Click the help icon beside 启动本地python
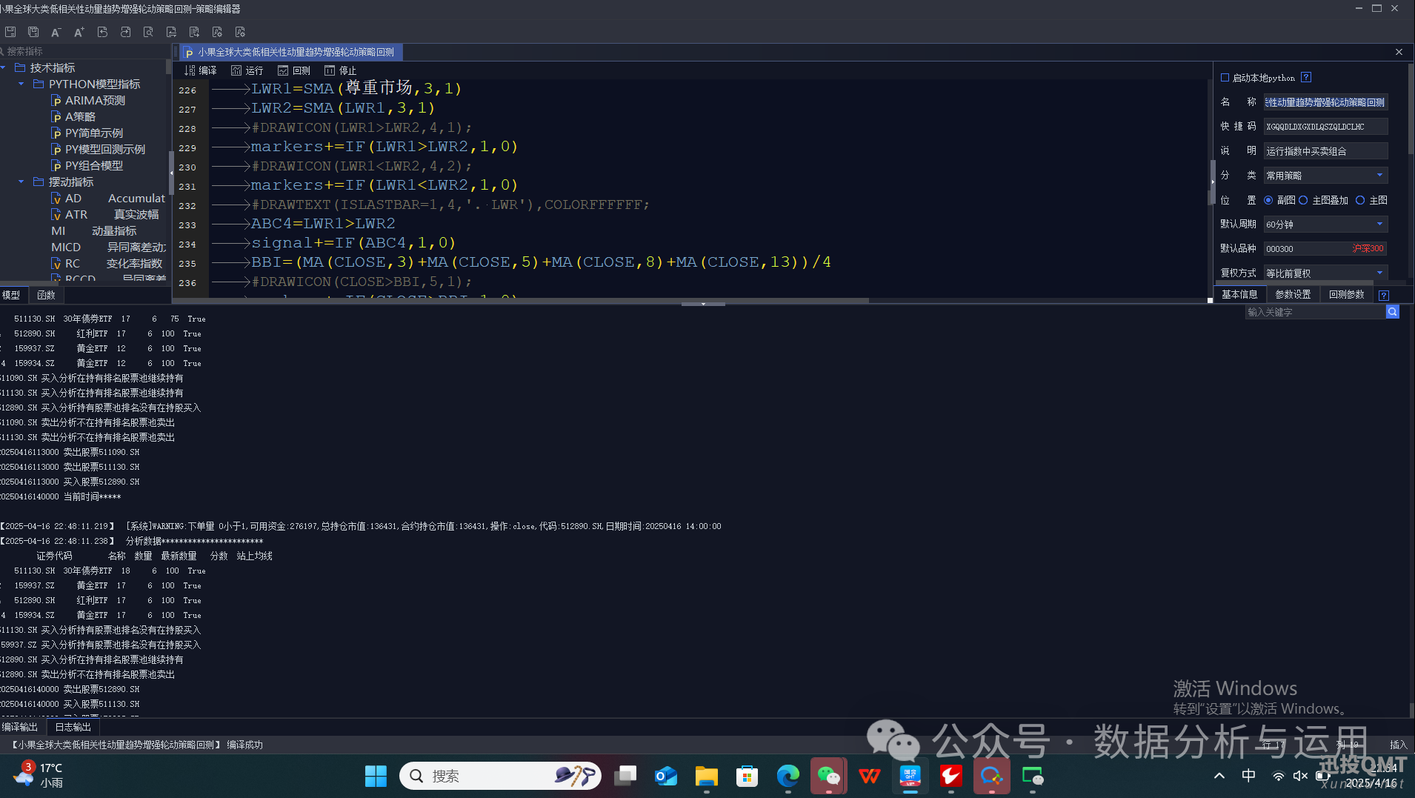Screen dimensions: 1415x798 pos(1306,77)
